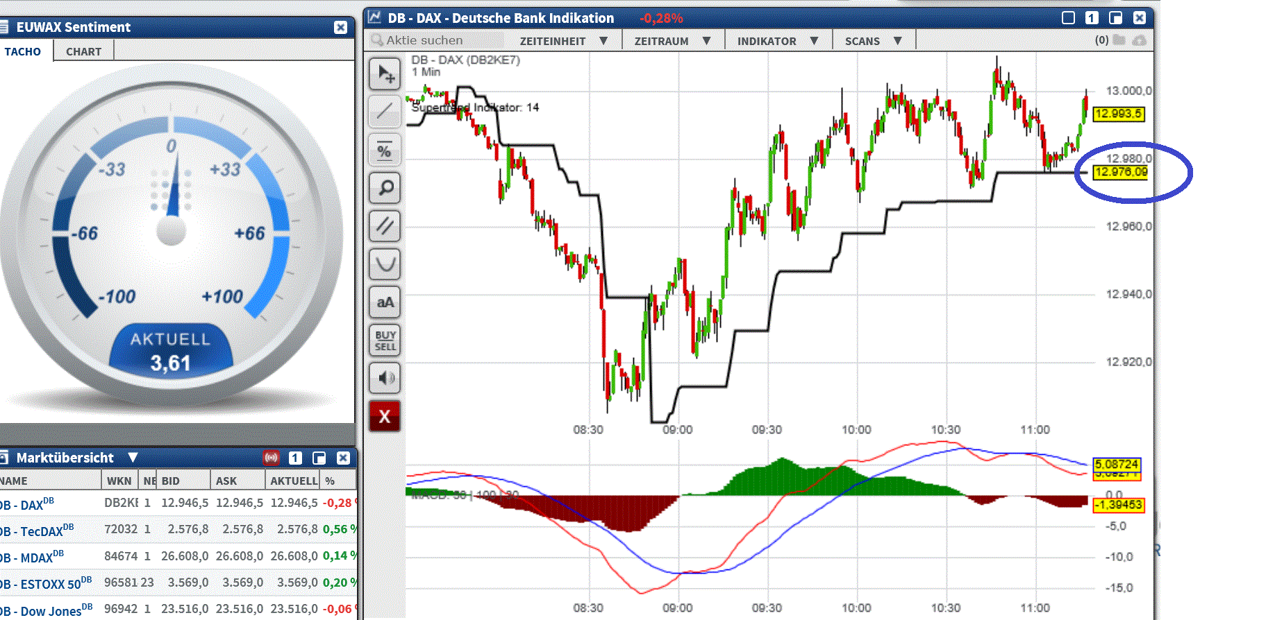Open the folder icon next to (0)
Image resolution: width=1275 pixels, height=620 pixels.
click(x=1119, y=40)
